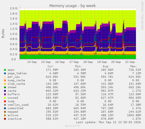Image resolution: width=145 pixels, height=129 pixels.
Task: Click the 'apps' legend label
Action: (x=11, y=70)
